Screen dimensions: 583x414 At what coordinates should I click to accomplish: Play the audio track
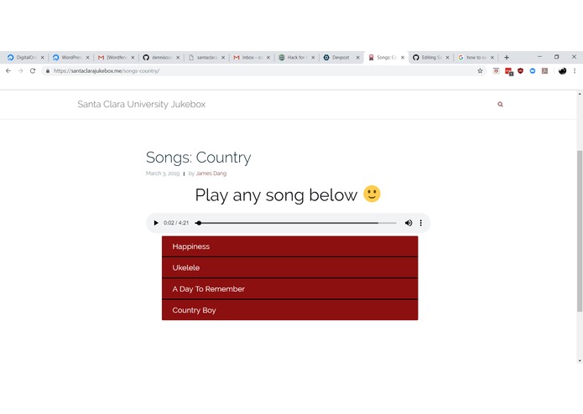pyautogui.click(x=156, y=223)
